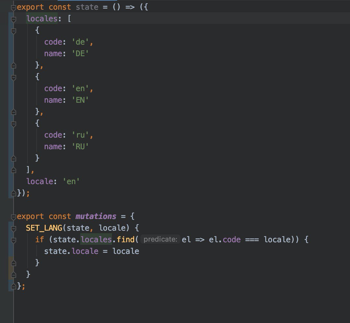
Task: Click the fold end marker beside '});'
Action: click(x=14, y=193)
